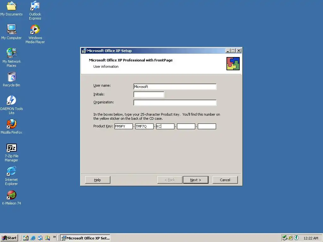Click the fourth empty Product Key box
The image size is (323, 242).
click(186, 126)
